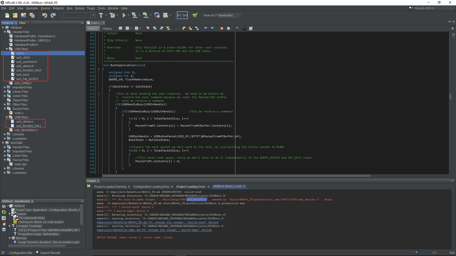
Task: Click the Build Project hammer icon
Action: coord(101,15)
